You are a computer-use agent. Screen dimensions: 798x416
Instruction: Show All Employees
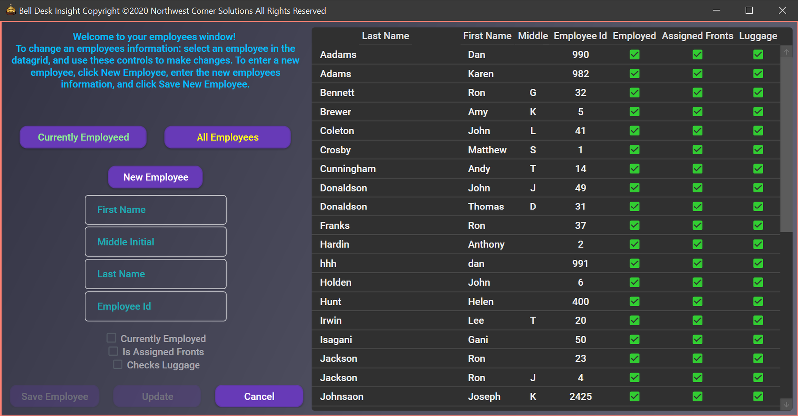(227, 137)
